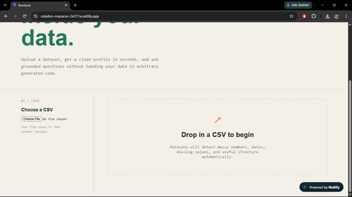Select the frontend browser tab
The height and width of the screenshot is (197, 352).
(x=40, y=5)
